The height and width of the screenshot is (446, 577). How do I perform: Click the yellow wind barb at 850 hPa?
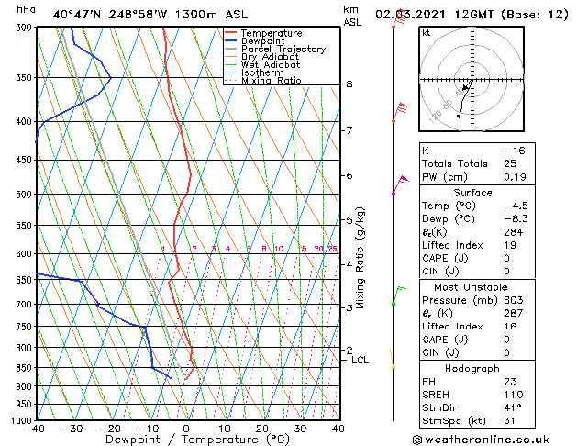point(392,359)
